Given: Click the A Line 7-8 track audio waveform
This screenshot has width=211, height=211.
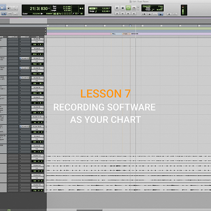Looking at the screenshot, I should click(x=129, y=187).
